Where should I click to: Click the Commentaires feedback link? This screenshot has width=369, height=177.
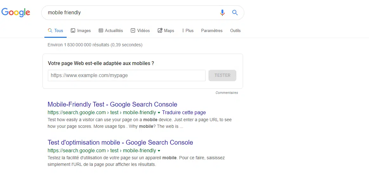click(227, 93)
